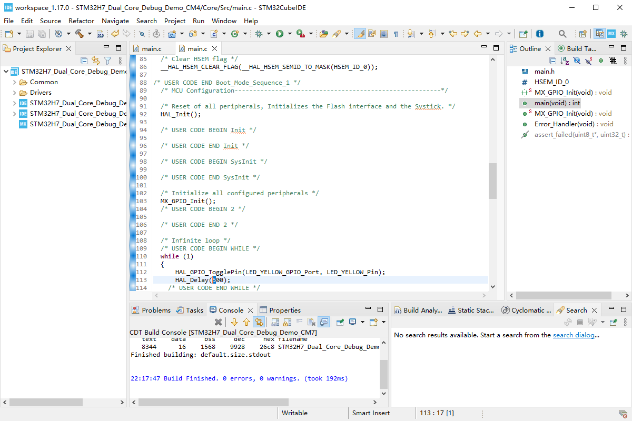Viewport: 632px width, 421px height.
Task: Click the Skip All Breakpoints icon
Action: click(142, 34)
